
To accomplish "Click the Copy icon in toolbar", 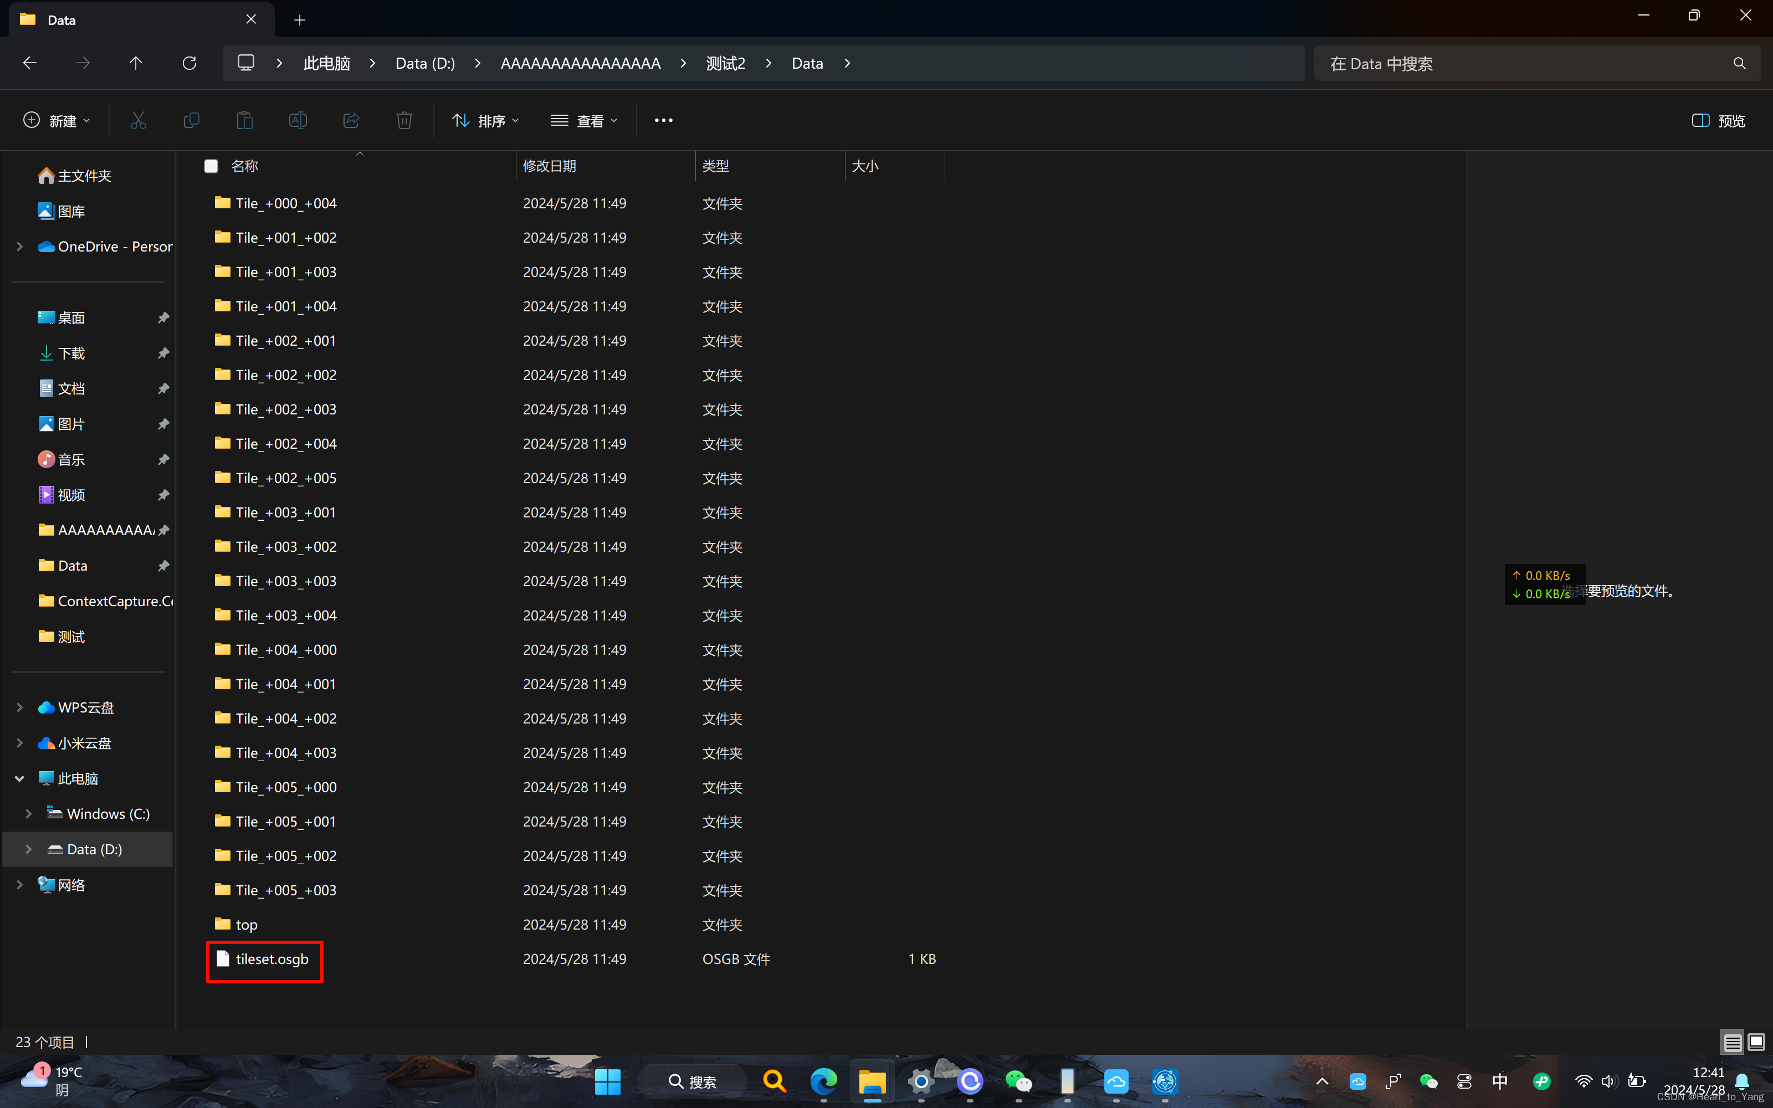I will coord(191,120).
